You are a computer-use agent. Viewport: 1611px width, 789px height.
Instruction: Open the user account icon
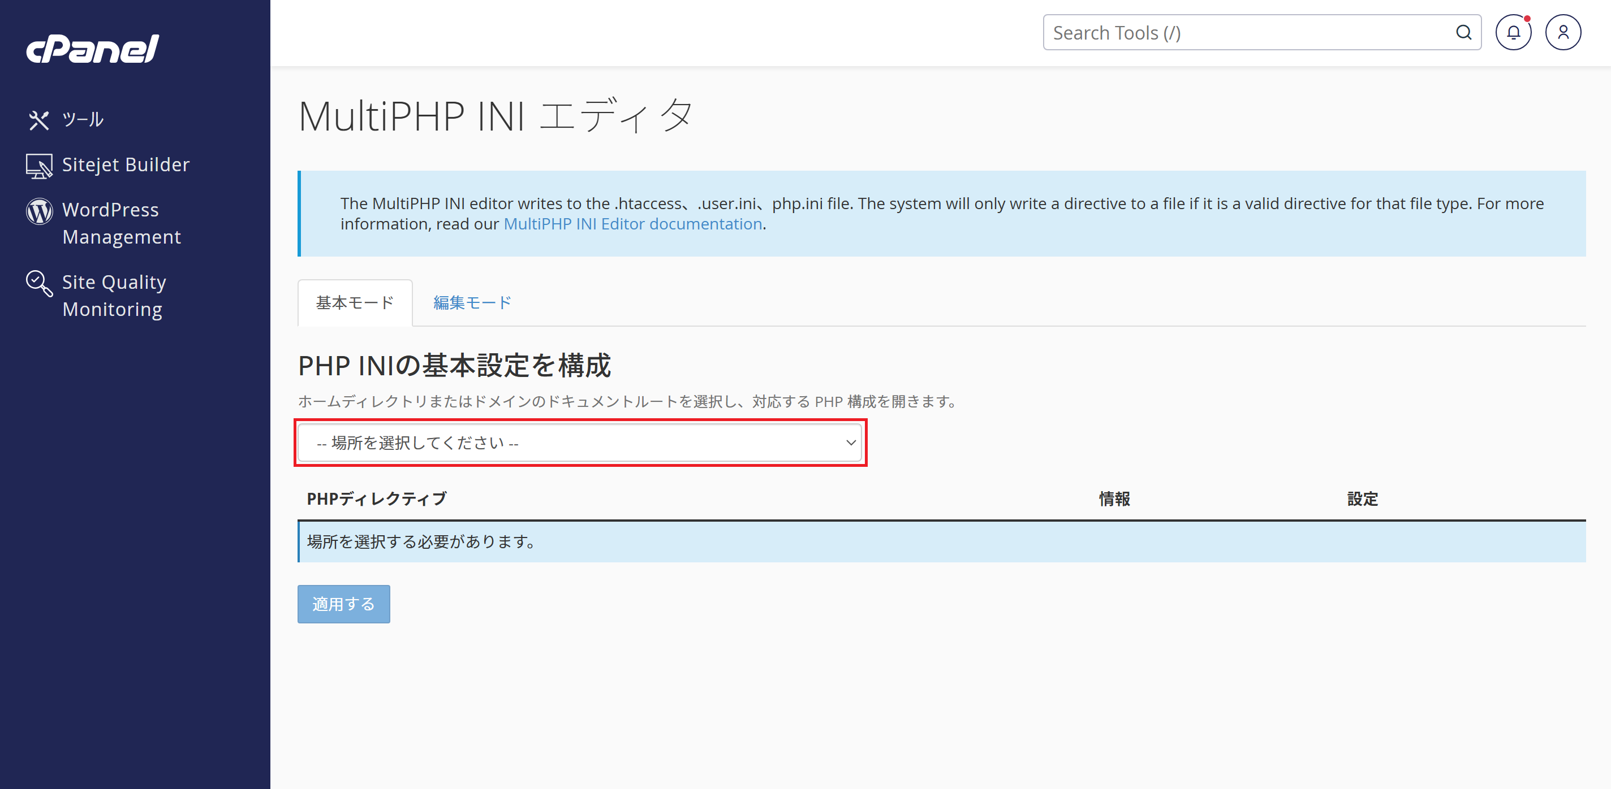(1563, 32)
